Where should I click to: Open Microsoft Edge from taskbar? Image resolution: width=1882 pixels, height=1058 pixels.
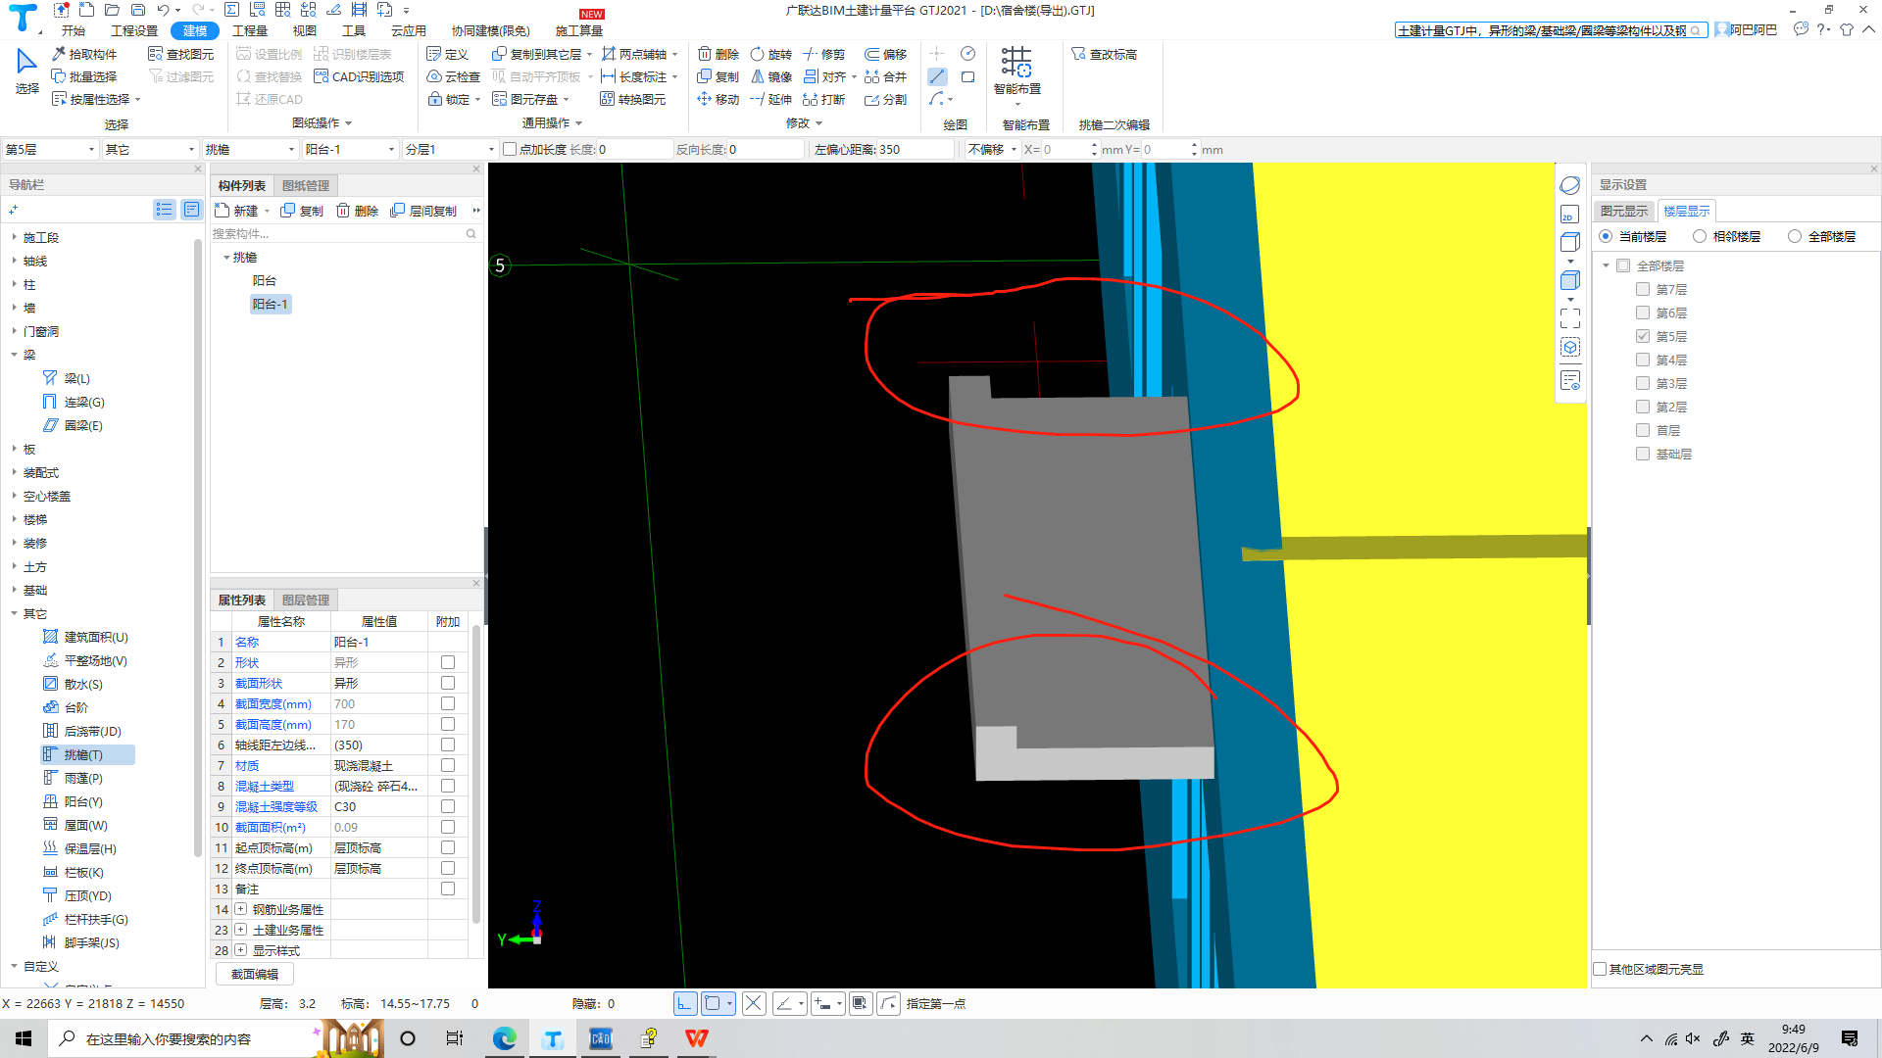[505, 1038]
